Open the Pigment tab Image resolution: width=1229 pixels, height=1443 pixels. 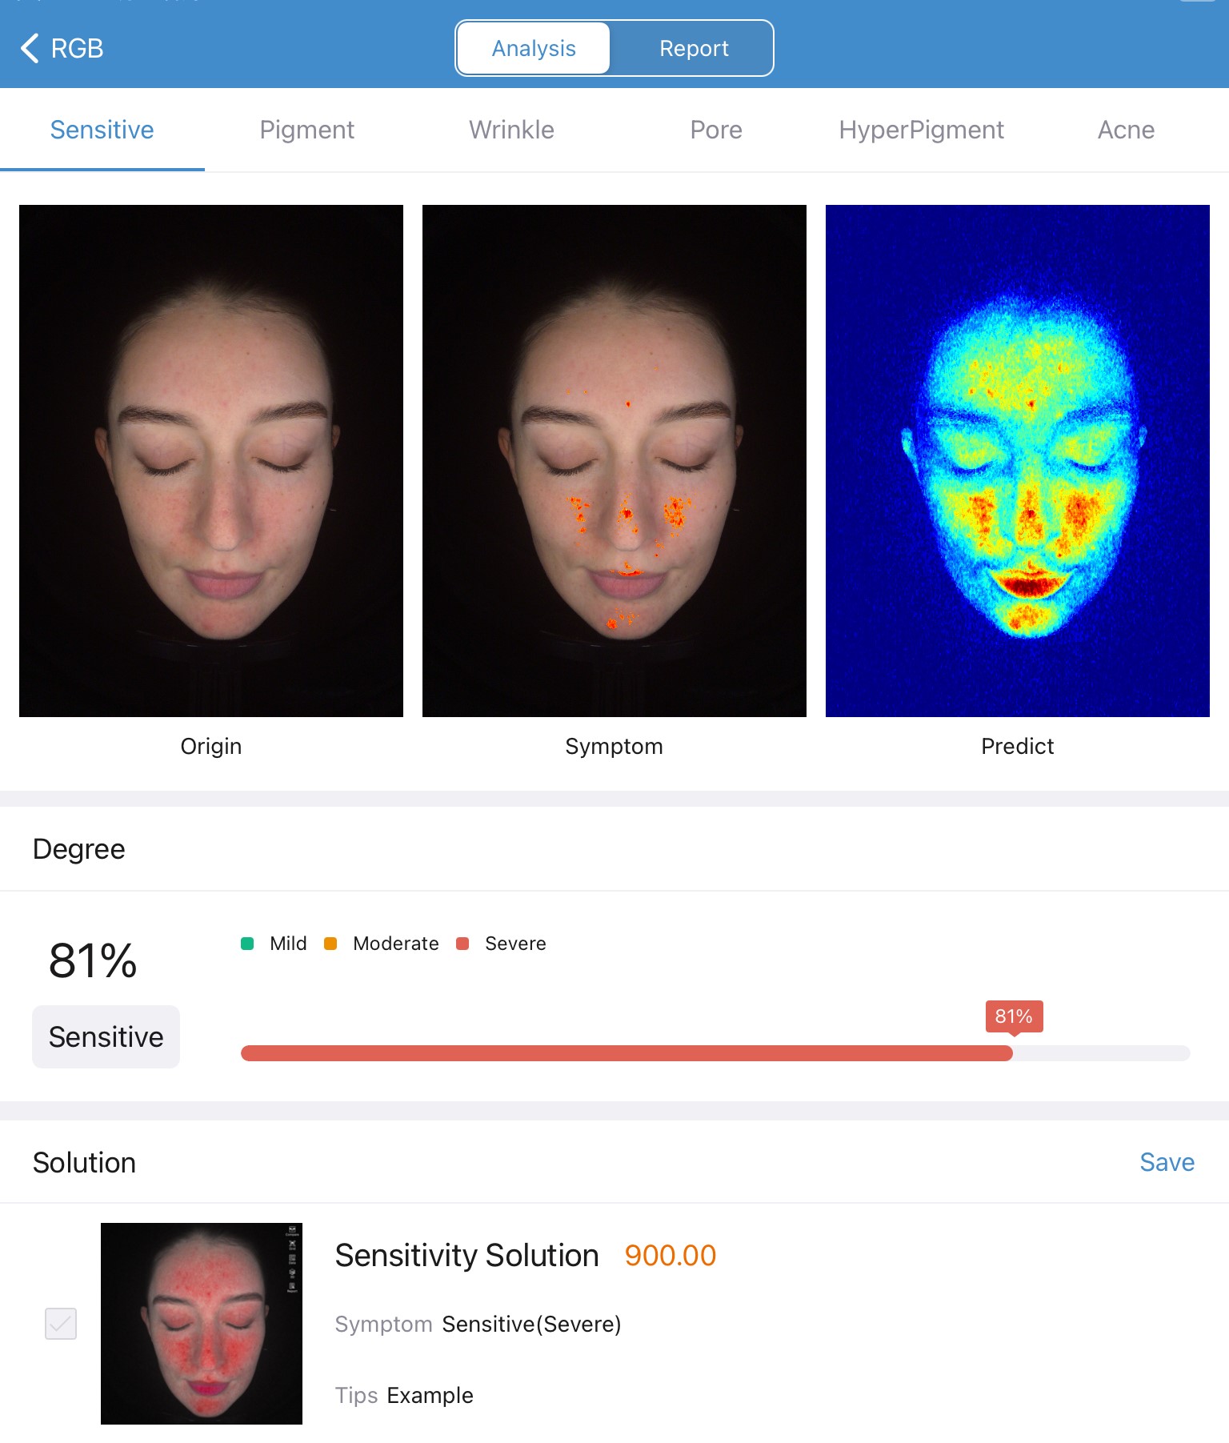[307, 130]
